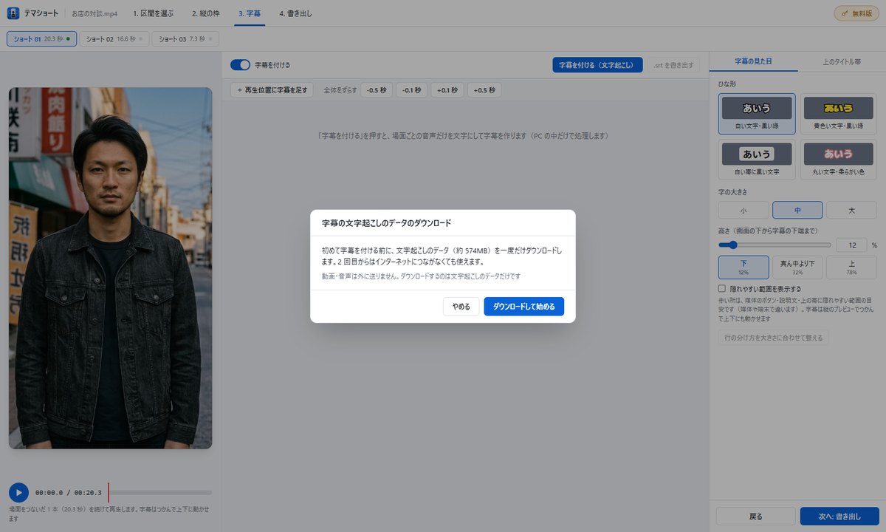Switch to the 上のタイトル帯 tab
Viewport: 886px width, 532px height.
click(842, 61)
